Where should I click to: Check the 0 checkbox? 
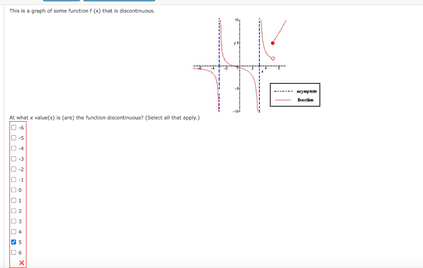tap(13, 190)
